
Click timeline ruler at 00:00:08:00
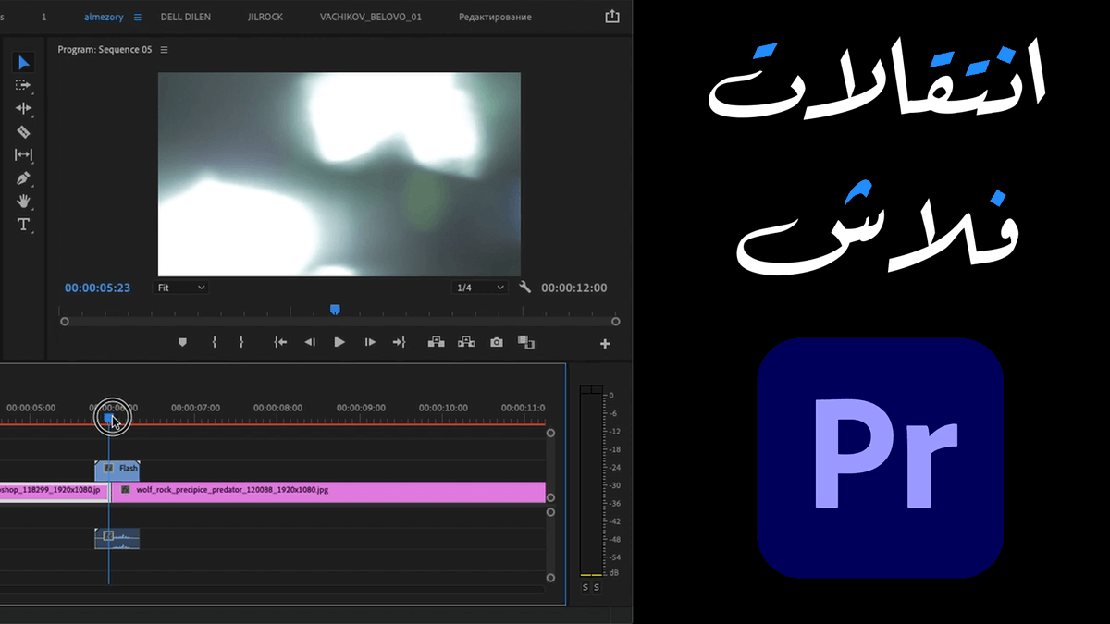(277, 408)
